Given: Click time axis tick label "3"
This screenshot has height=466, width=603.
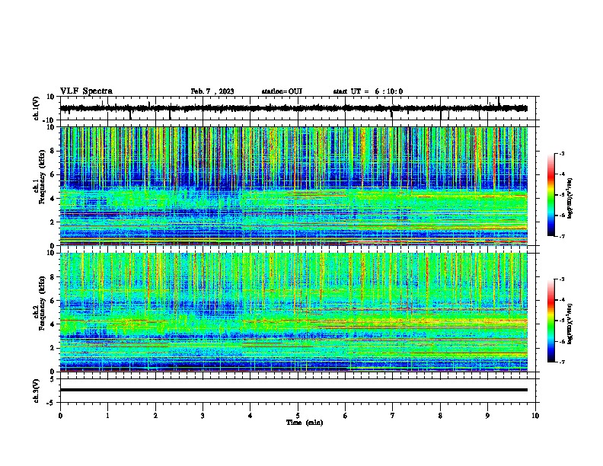Looking at the screenshot, I should (203, 416).
